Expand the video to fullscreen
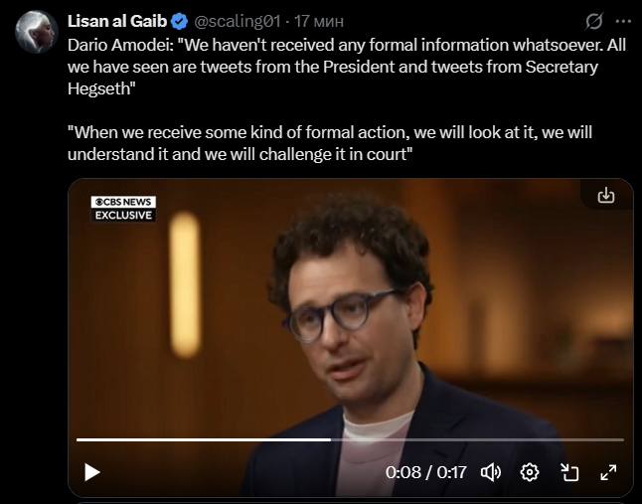This screenshot has width=642, height=504. (x=608, y=472)
